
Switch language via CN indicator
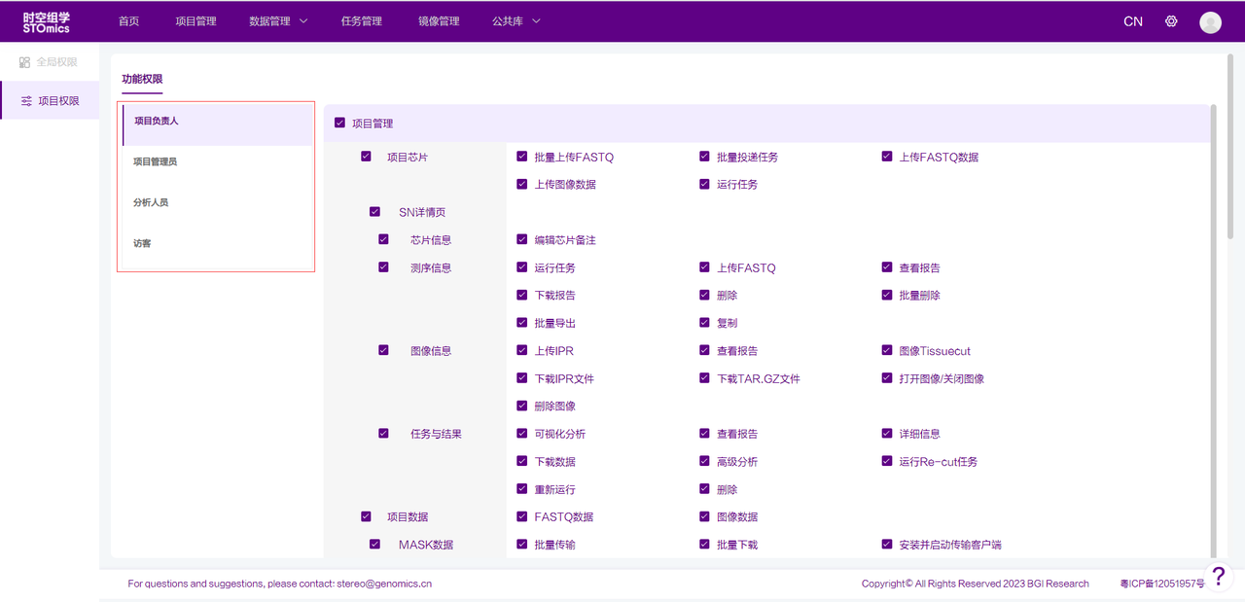(1133, 21)
